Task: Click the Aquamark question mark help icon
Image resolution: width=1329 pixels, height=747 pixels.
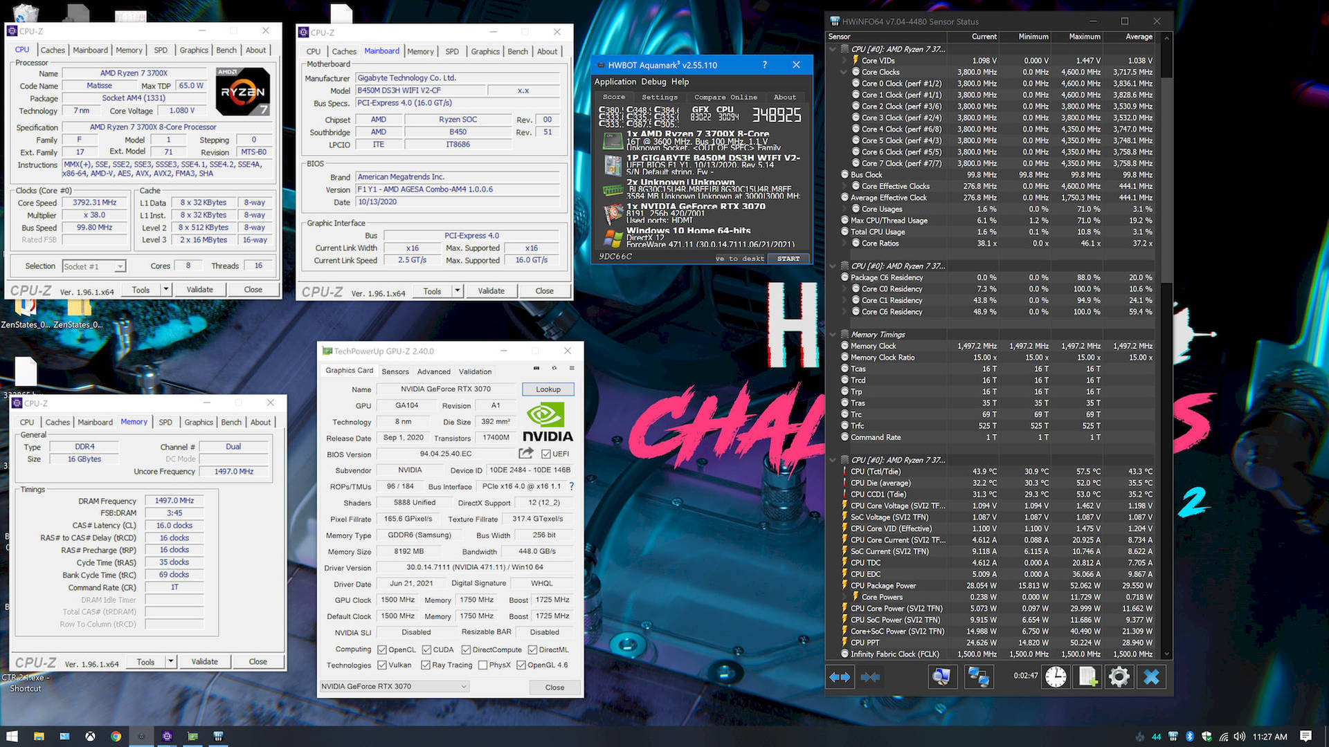Action: [764, 65]
